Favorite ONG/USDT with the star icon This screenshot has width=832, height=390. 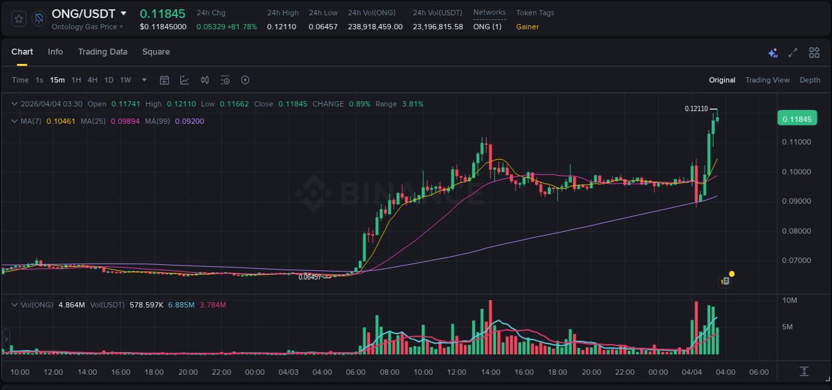(x=18, y=19)
